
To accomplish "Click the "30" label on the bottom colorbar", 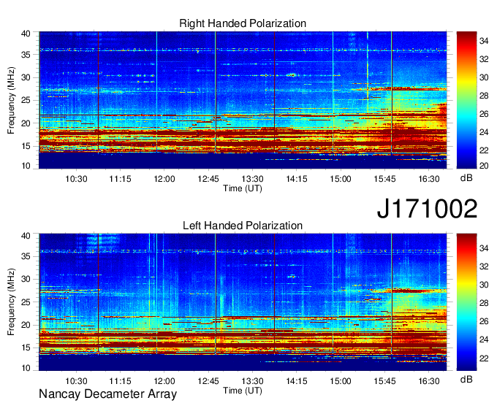I will coord(484,285).
